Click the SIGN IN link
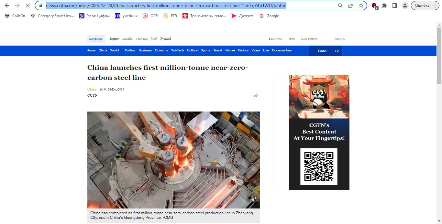 (340, 39)
